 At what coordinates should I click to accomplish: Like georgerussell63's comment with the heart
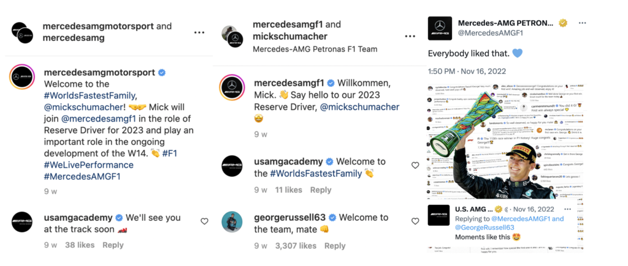point(415,221)
